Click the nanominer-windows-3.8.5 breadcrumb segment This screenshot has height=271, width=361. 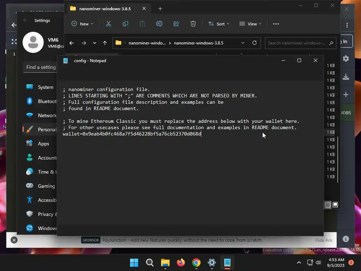pyautogui.click(x=199, y=43)
